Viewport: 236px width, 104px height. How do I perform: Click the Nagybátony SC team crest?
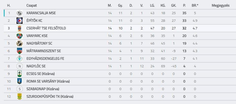tap(20, 43)
